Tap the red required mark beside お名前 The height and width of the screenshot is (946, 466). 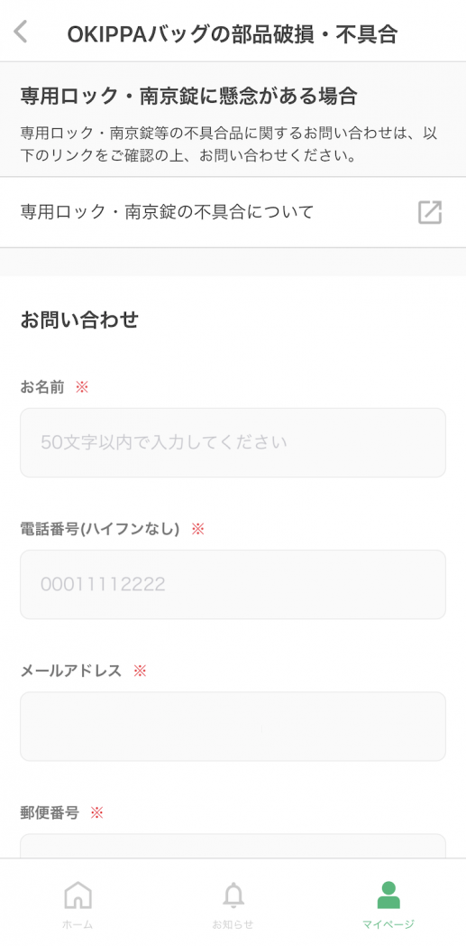(x=82, y=387)
